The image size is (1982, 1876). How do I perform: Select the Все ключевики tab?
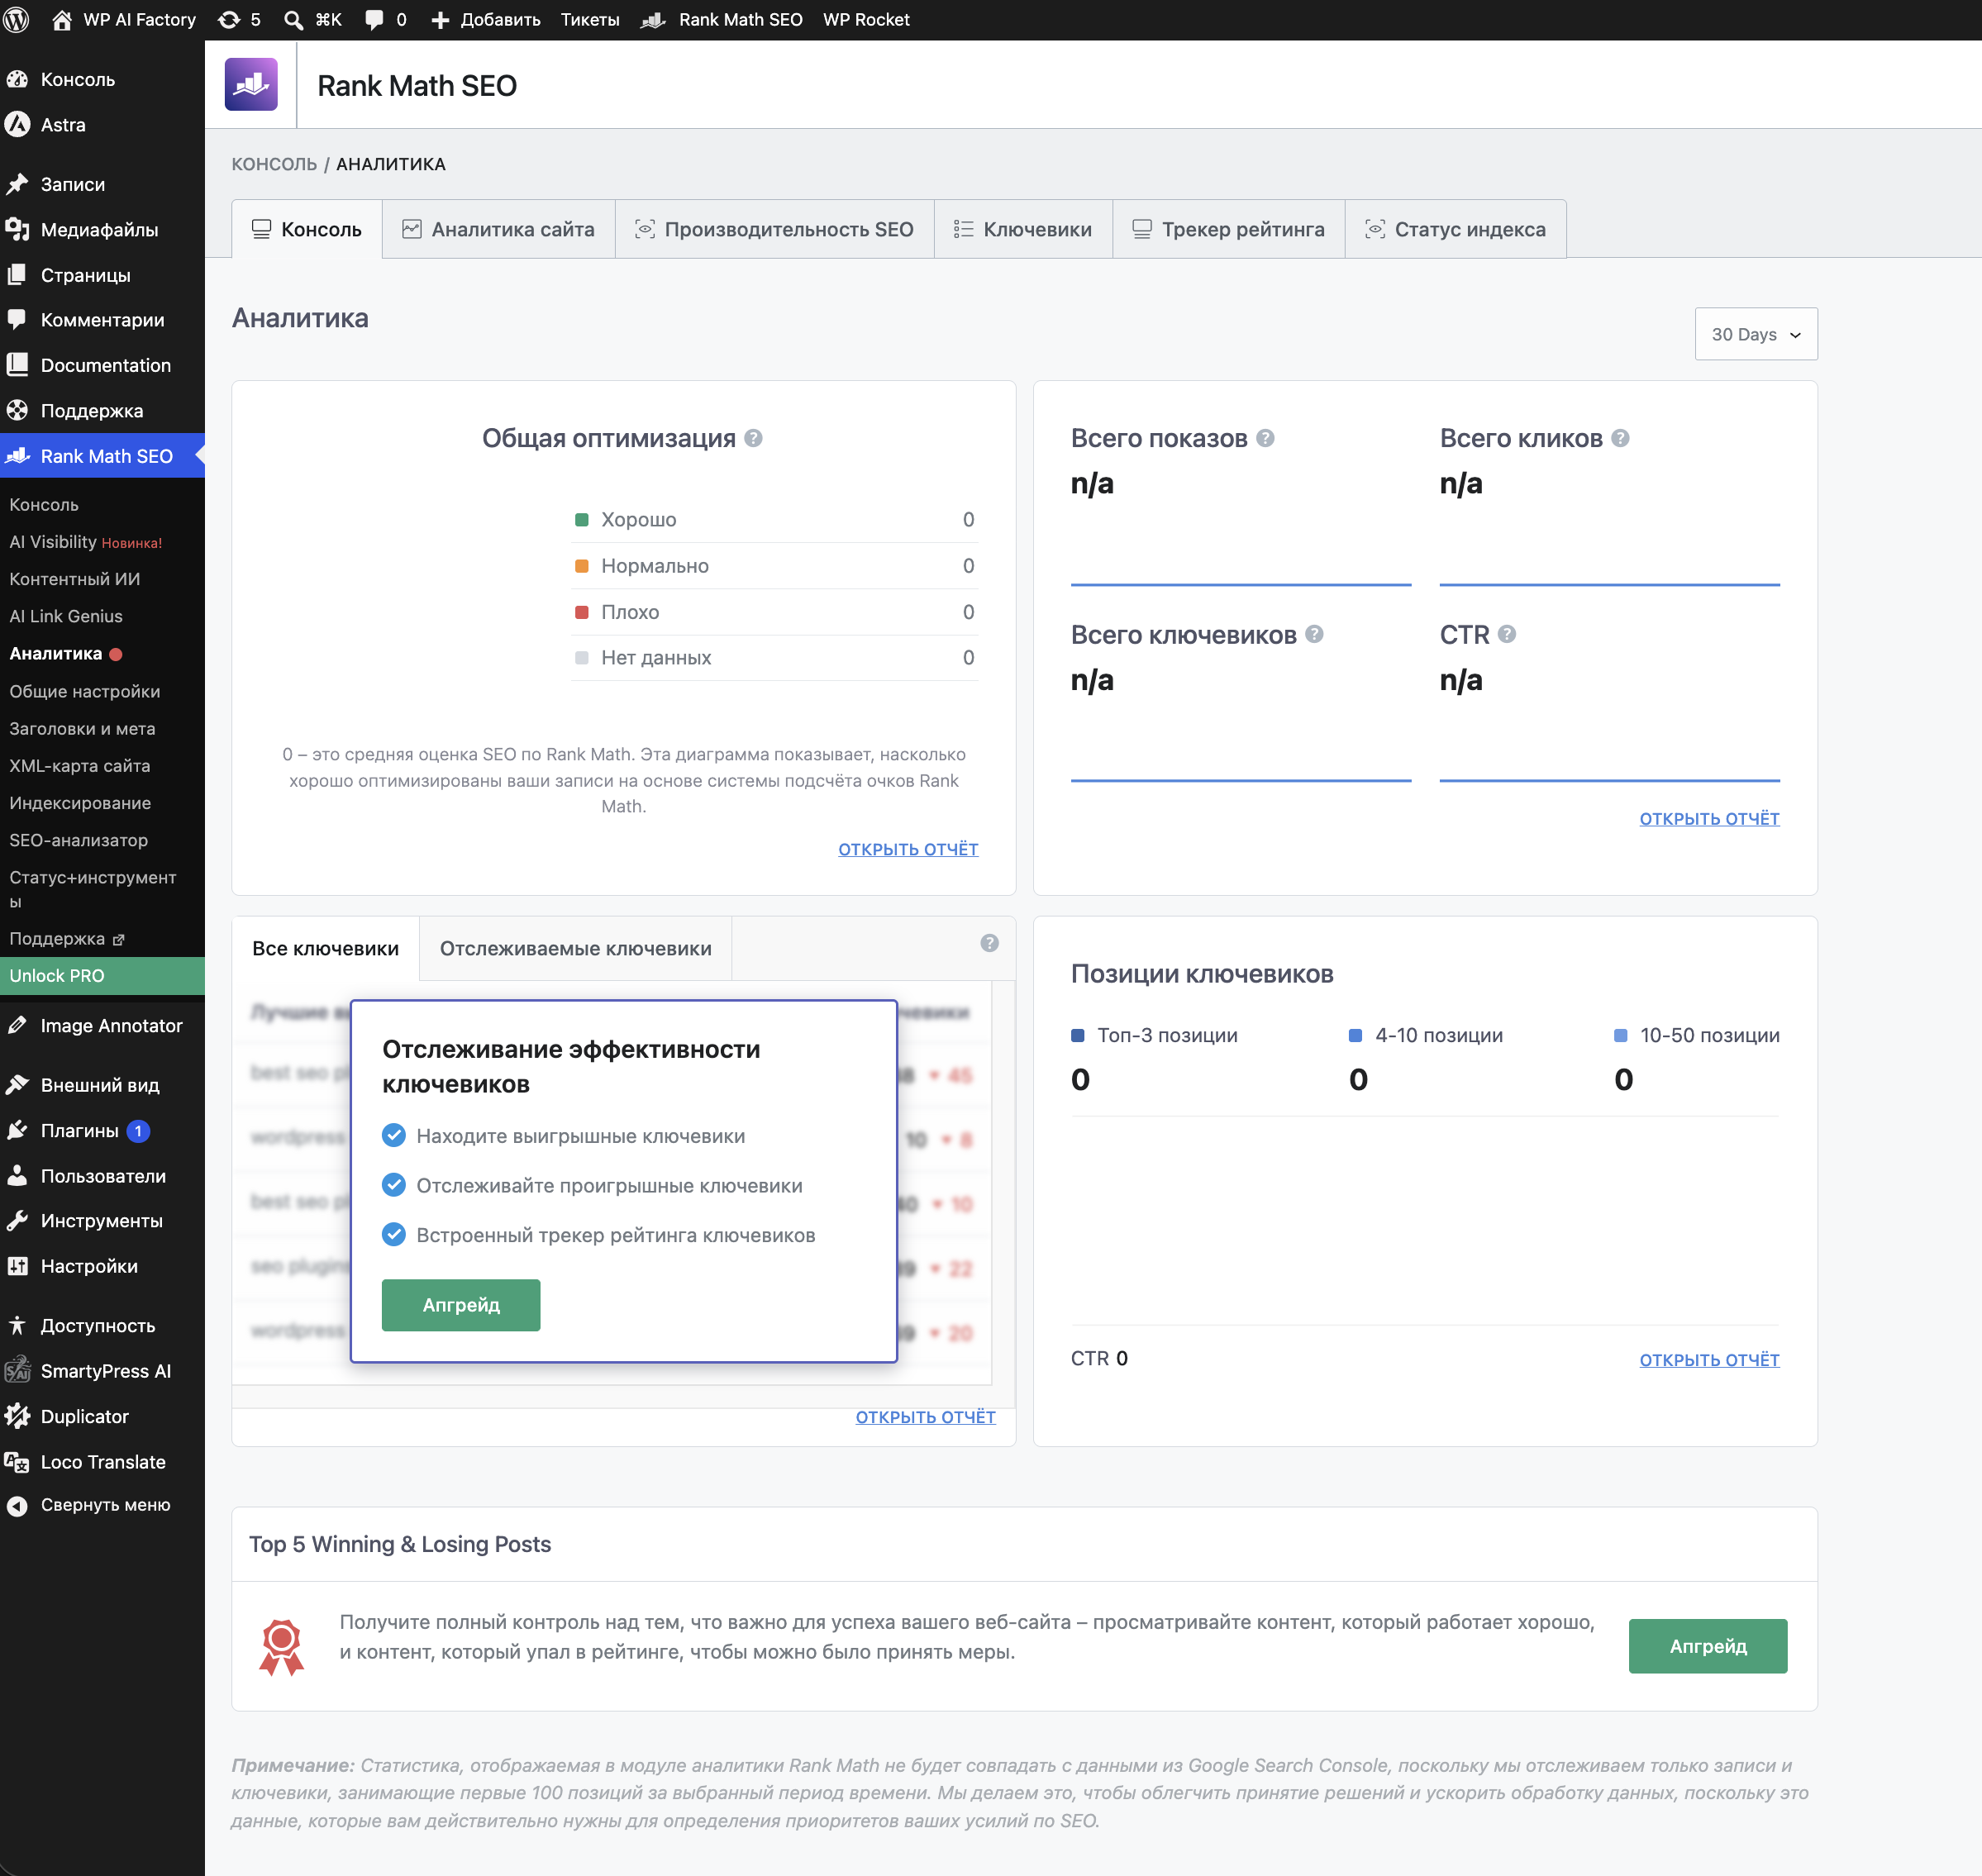pos(326,948)
